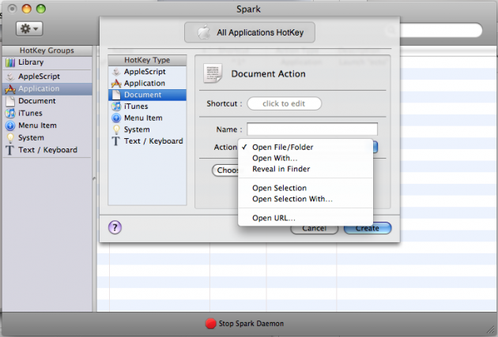Choose Text / Keyboard in HotKey Type list
The width and height of the screenshot is (498, 337).
(147, 141)
